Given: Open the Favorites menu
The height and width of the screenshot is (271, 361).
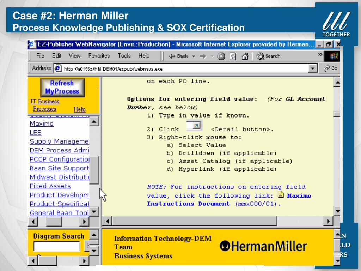Looking at the screenshot, I should coord(99,55).
